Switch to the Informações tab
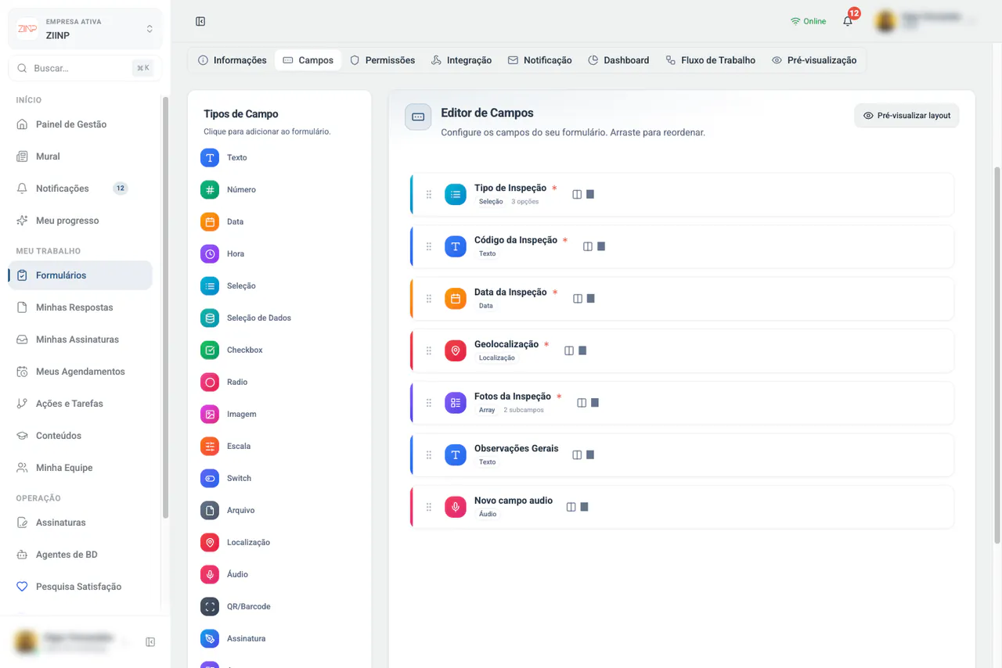Screen dimensions: 1002x668 click(232, 60)
